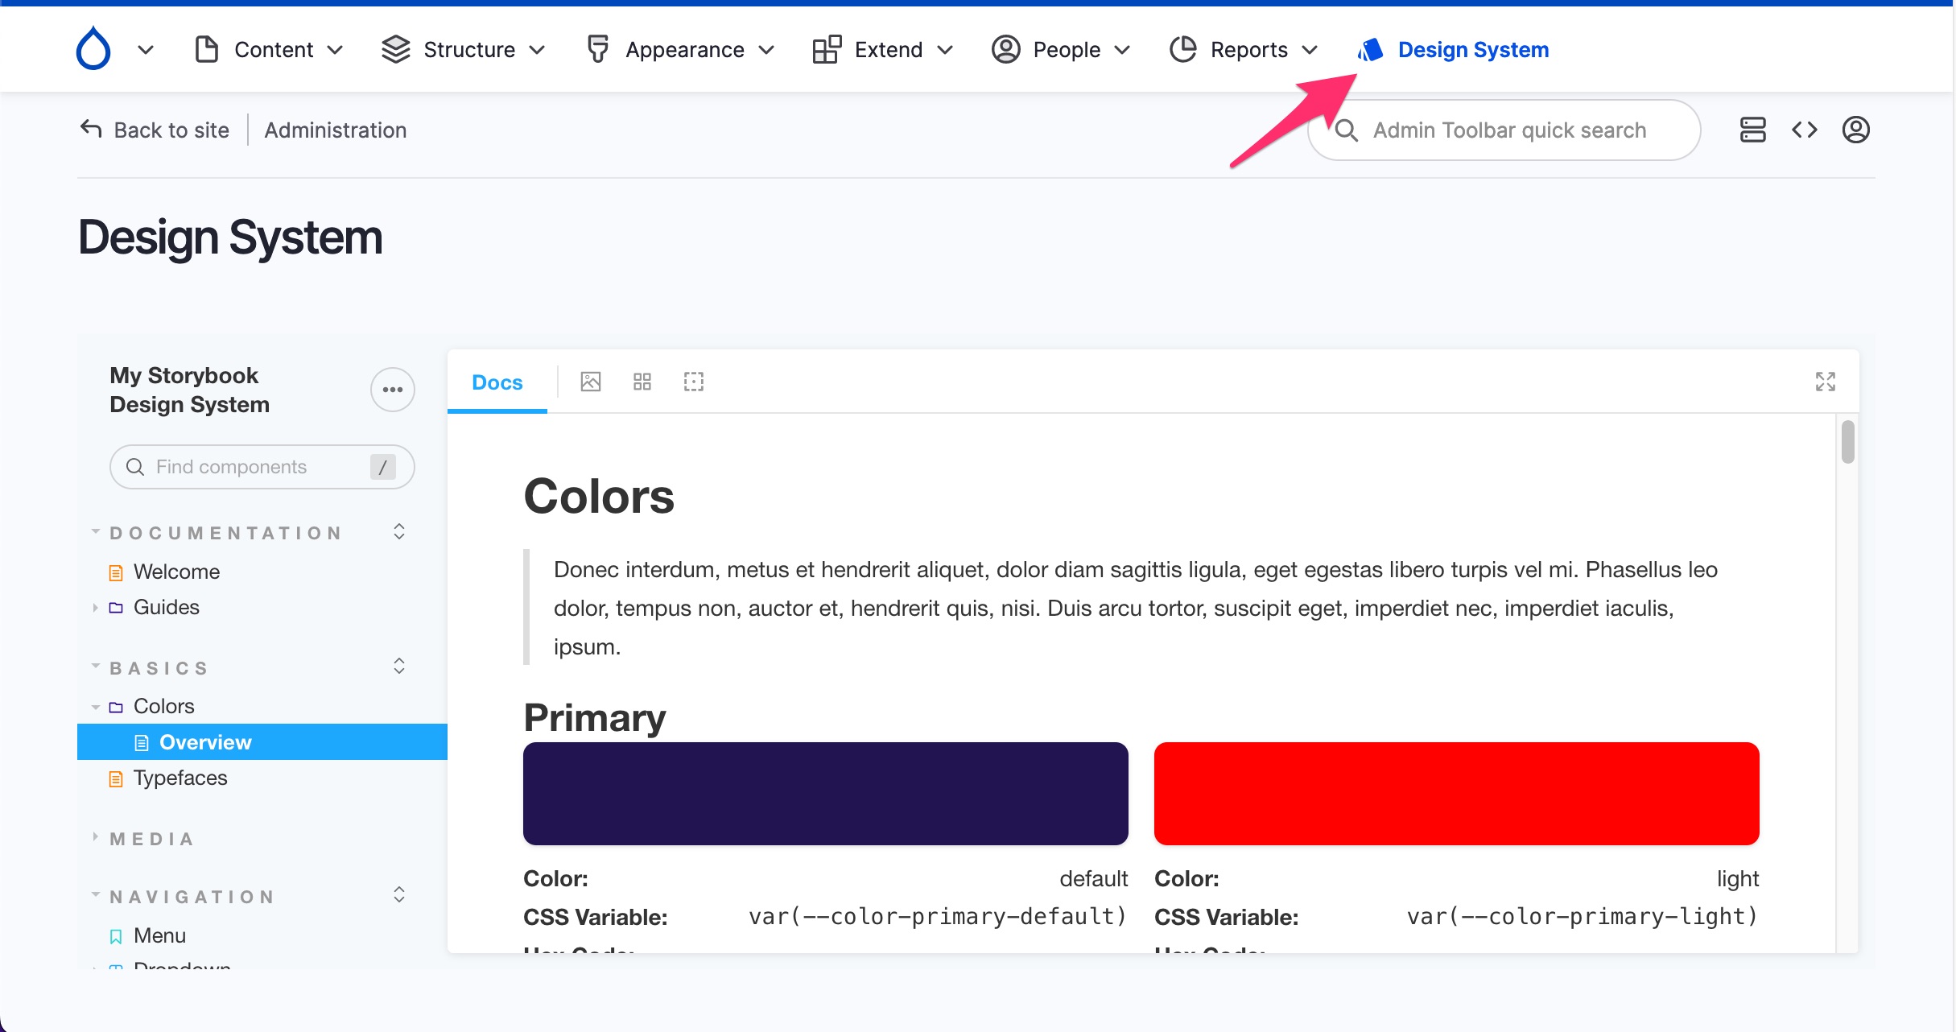Toggle the grid overlay in the Storybook toolbar

(x=642, y=382)
